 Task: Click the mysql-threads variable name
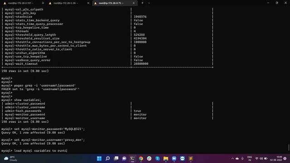point(17,31)
